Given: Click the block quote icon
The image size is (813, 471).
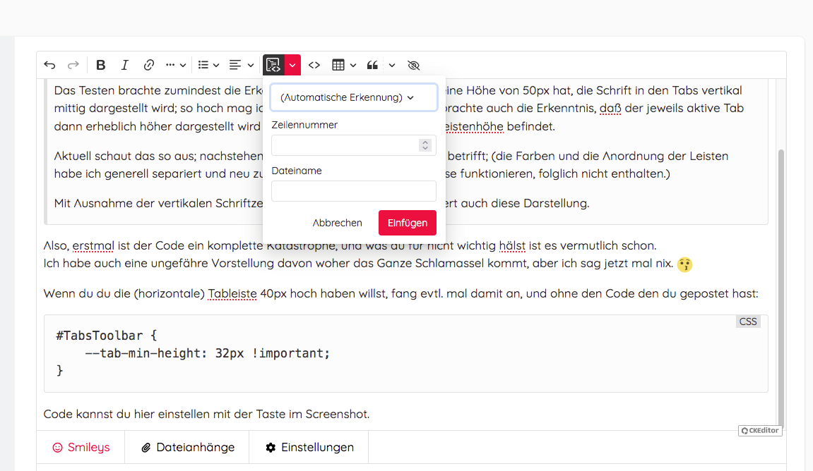Looking at the screenshot, I should [372, 65].
